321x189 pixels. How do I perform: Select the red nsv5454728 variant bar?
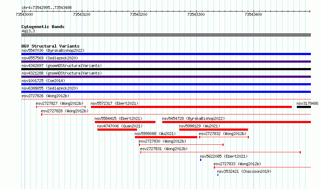[x=237, y=122]
